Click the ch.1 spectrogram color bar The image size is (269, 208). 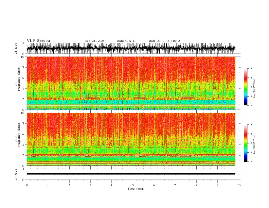click(246, 87)
